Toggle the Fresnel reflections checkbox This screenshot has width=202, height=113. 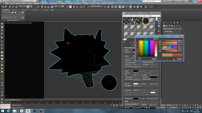click(x=125, y=62)
